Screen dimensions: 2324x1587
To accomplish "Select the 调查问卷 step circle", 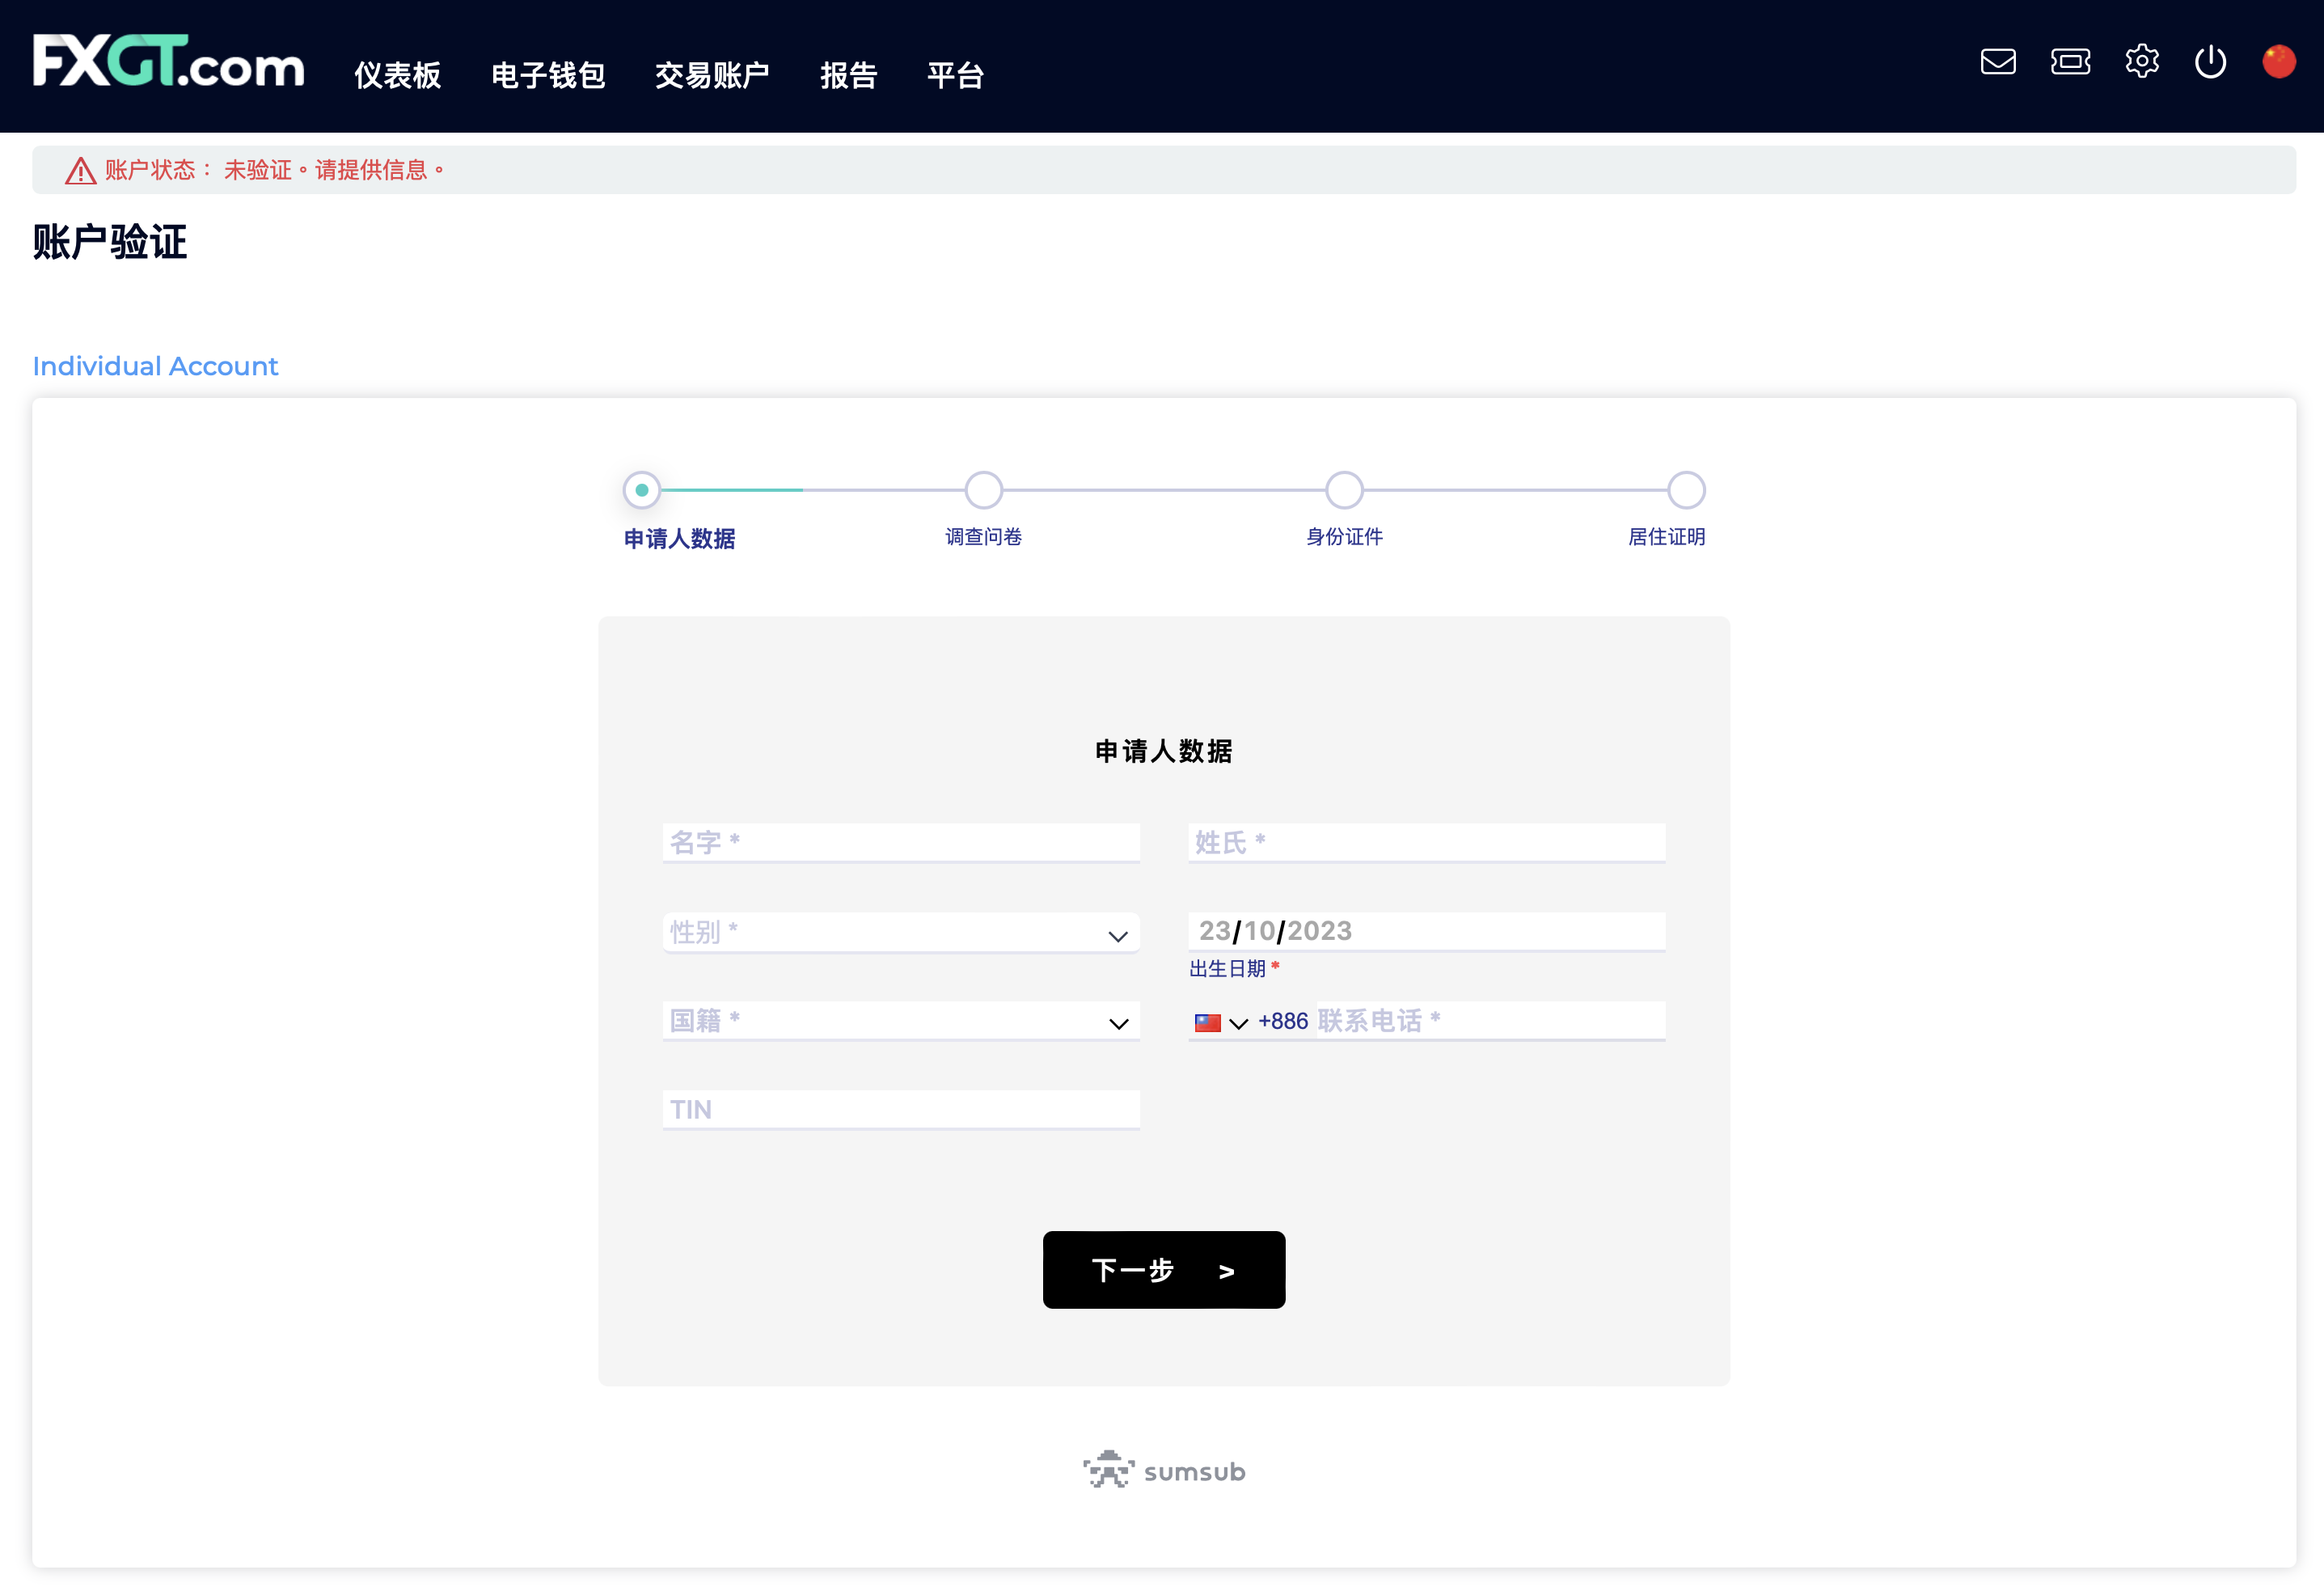I will 984,490.
